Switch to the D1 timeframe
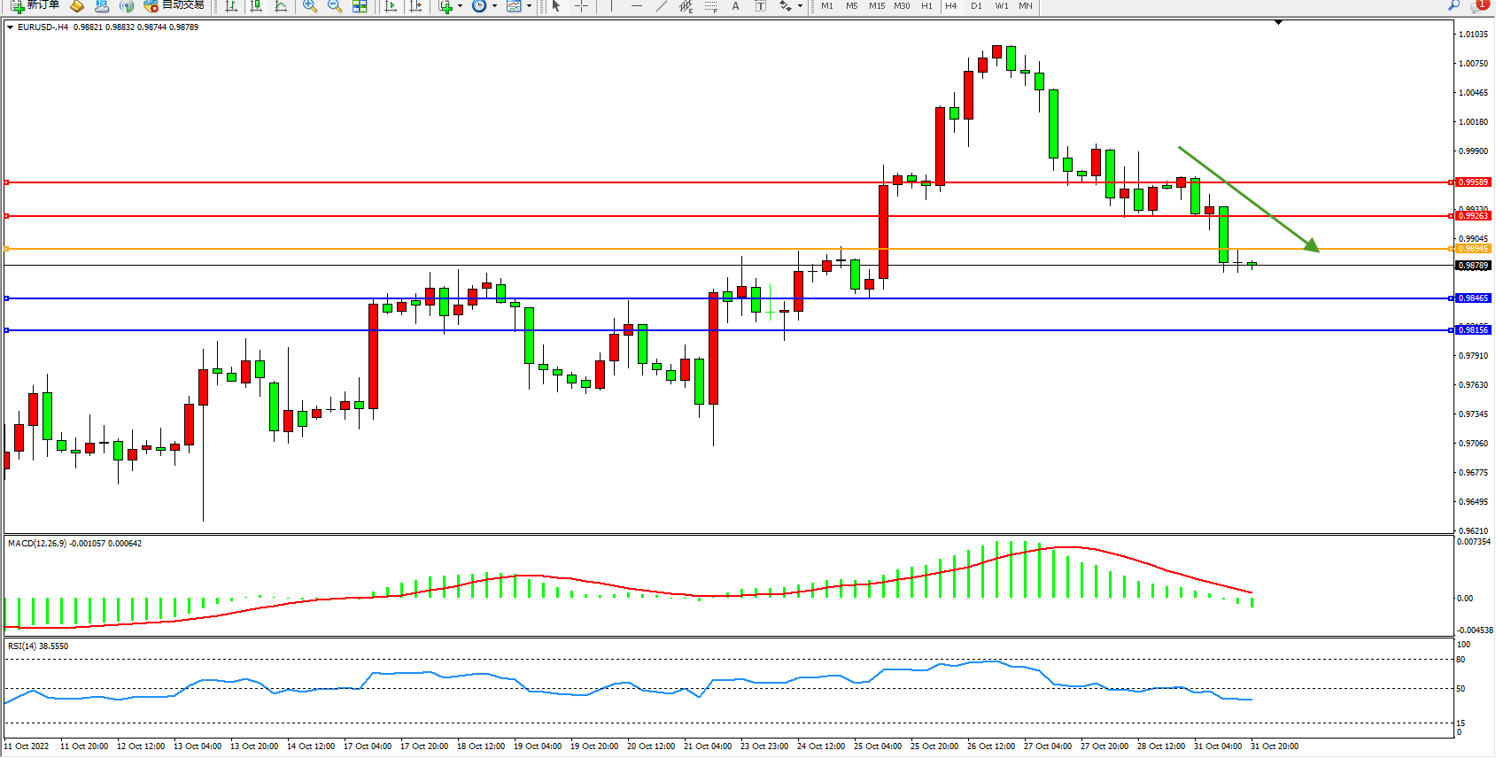 coord(976,6)
